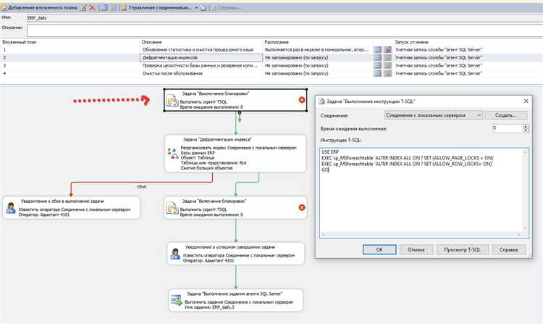Select subplan row 3 integrity check
The height and width of the screenshot is (324, 543).
coord(200,65)
